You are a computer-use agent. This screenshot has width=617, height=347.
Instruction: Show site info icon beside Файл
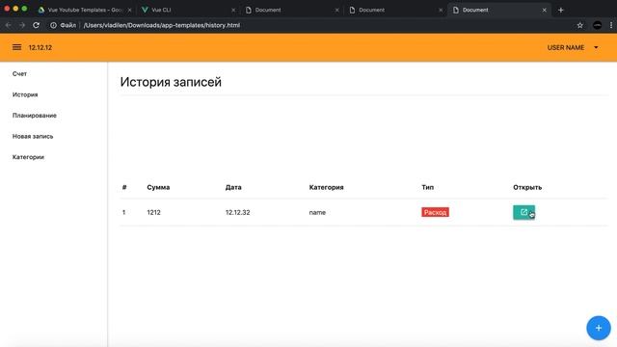53,25
